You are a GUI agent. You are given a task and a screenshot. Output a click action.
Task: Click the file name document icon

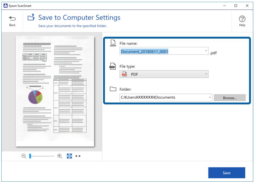click(113, 43)
